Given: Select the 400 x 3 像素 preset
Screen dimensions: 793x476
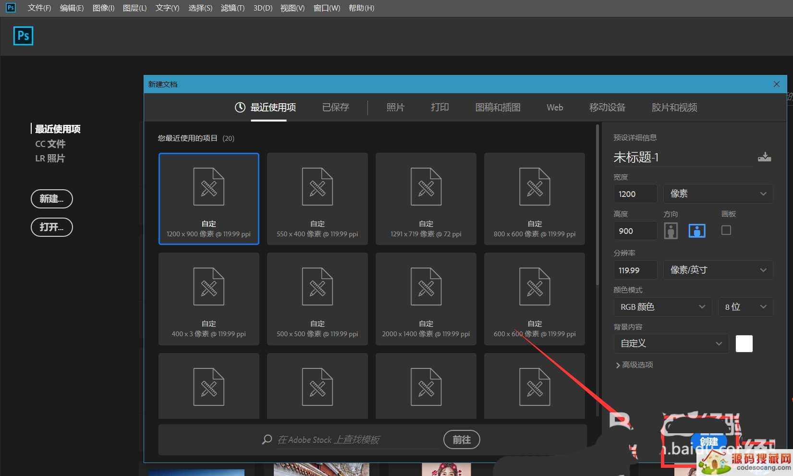Looking at the screenshot, I should pos(209,299).
